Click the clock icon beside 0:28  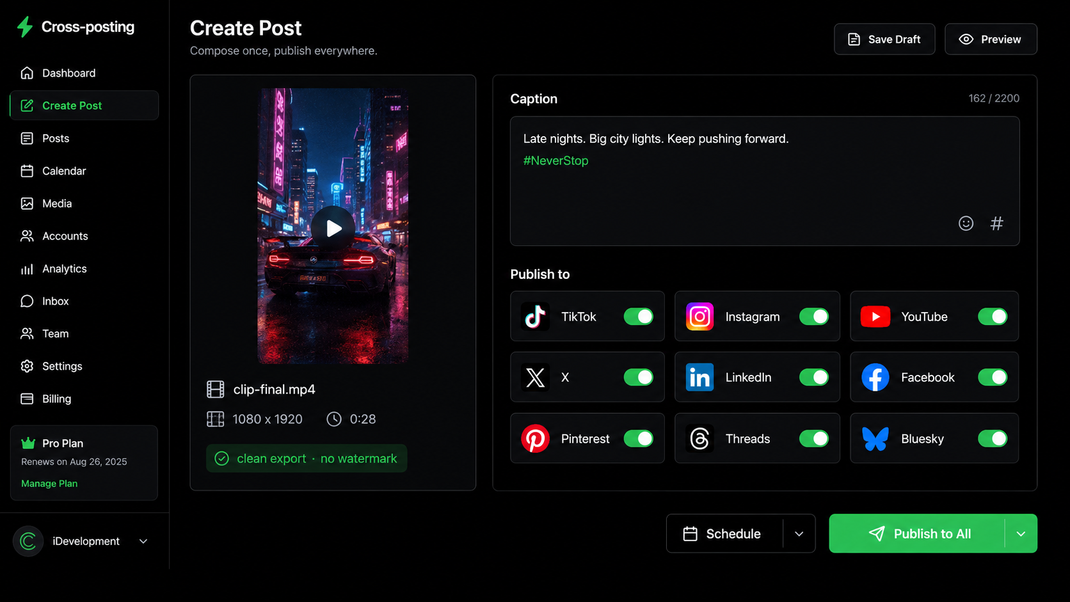[334, 419]
